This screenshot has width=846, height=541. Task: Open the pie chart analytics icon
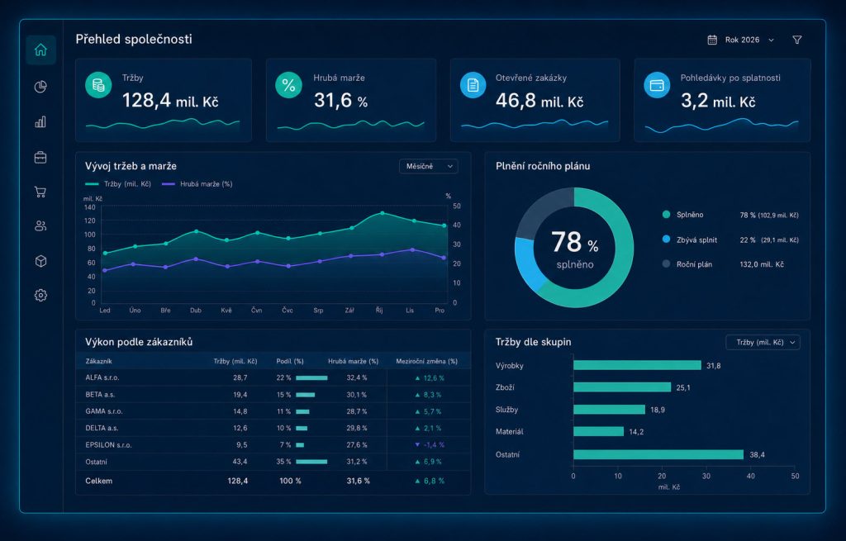40,86
